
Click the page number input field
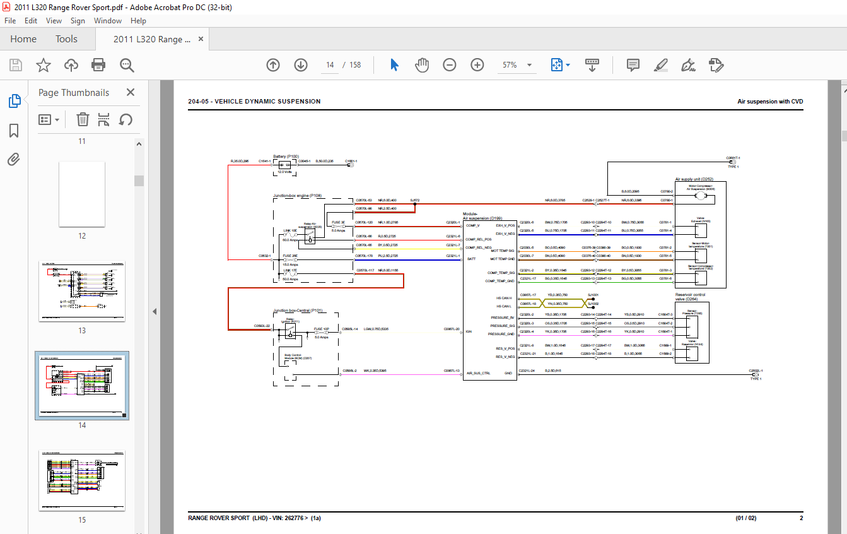tap(330, 65)
